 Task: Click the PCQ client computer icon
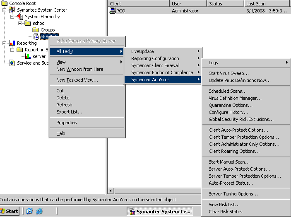coord(113,11)
